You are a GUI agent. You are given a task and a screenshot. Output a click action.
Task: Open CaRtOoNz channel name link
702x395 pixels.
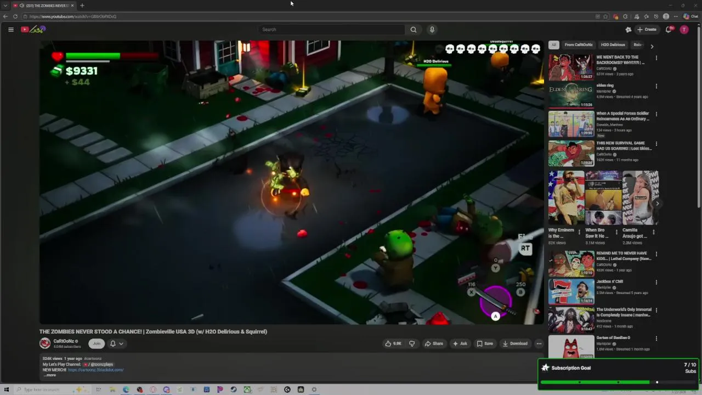64,341
